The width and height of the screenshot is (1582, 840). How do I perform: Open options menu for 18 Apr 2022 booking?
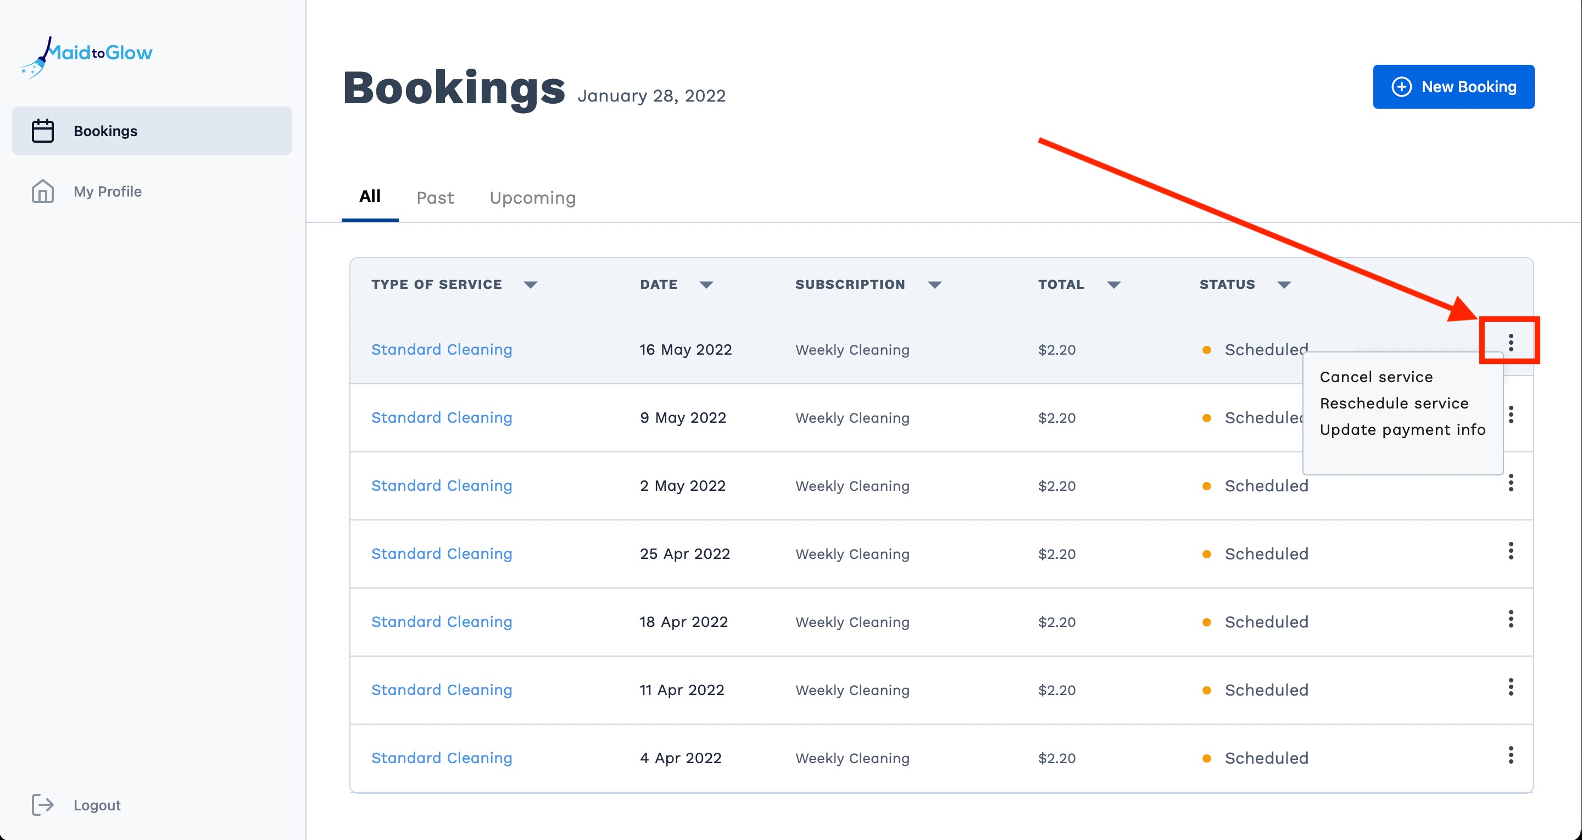click(x=1511, y=619)
